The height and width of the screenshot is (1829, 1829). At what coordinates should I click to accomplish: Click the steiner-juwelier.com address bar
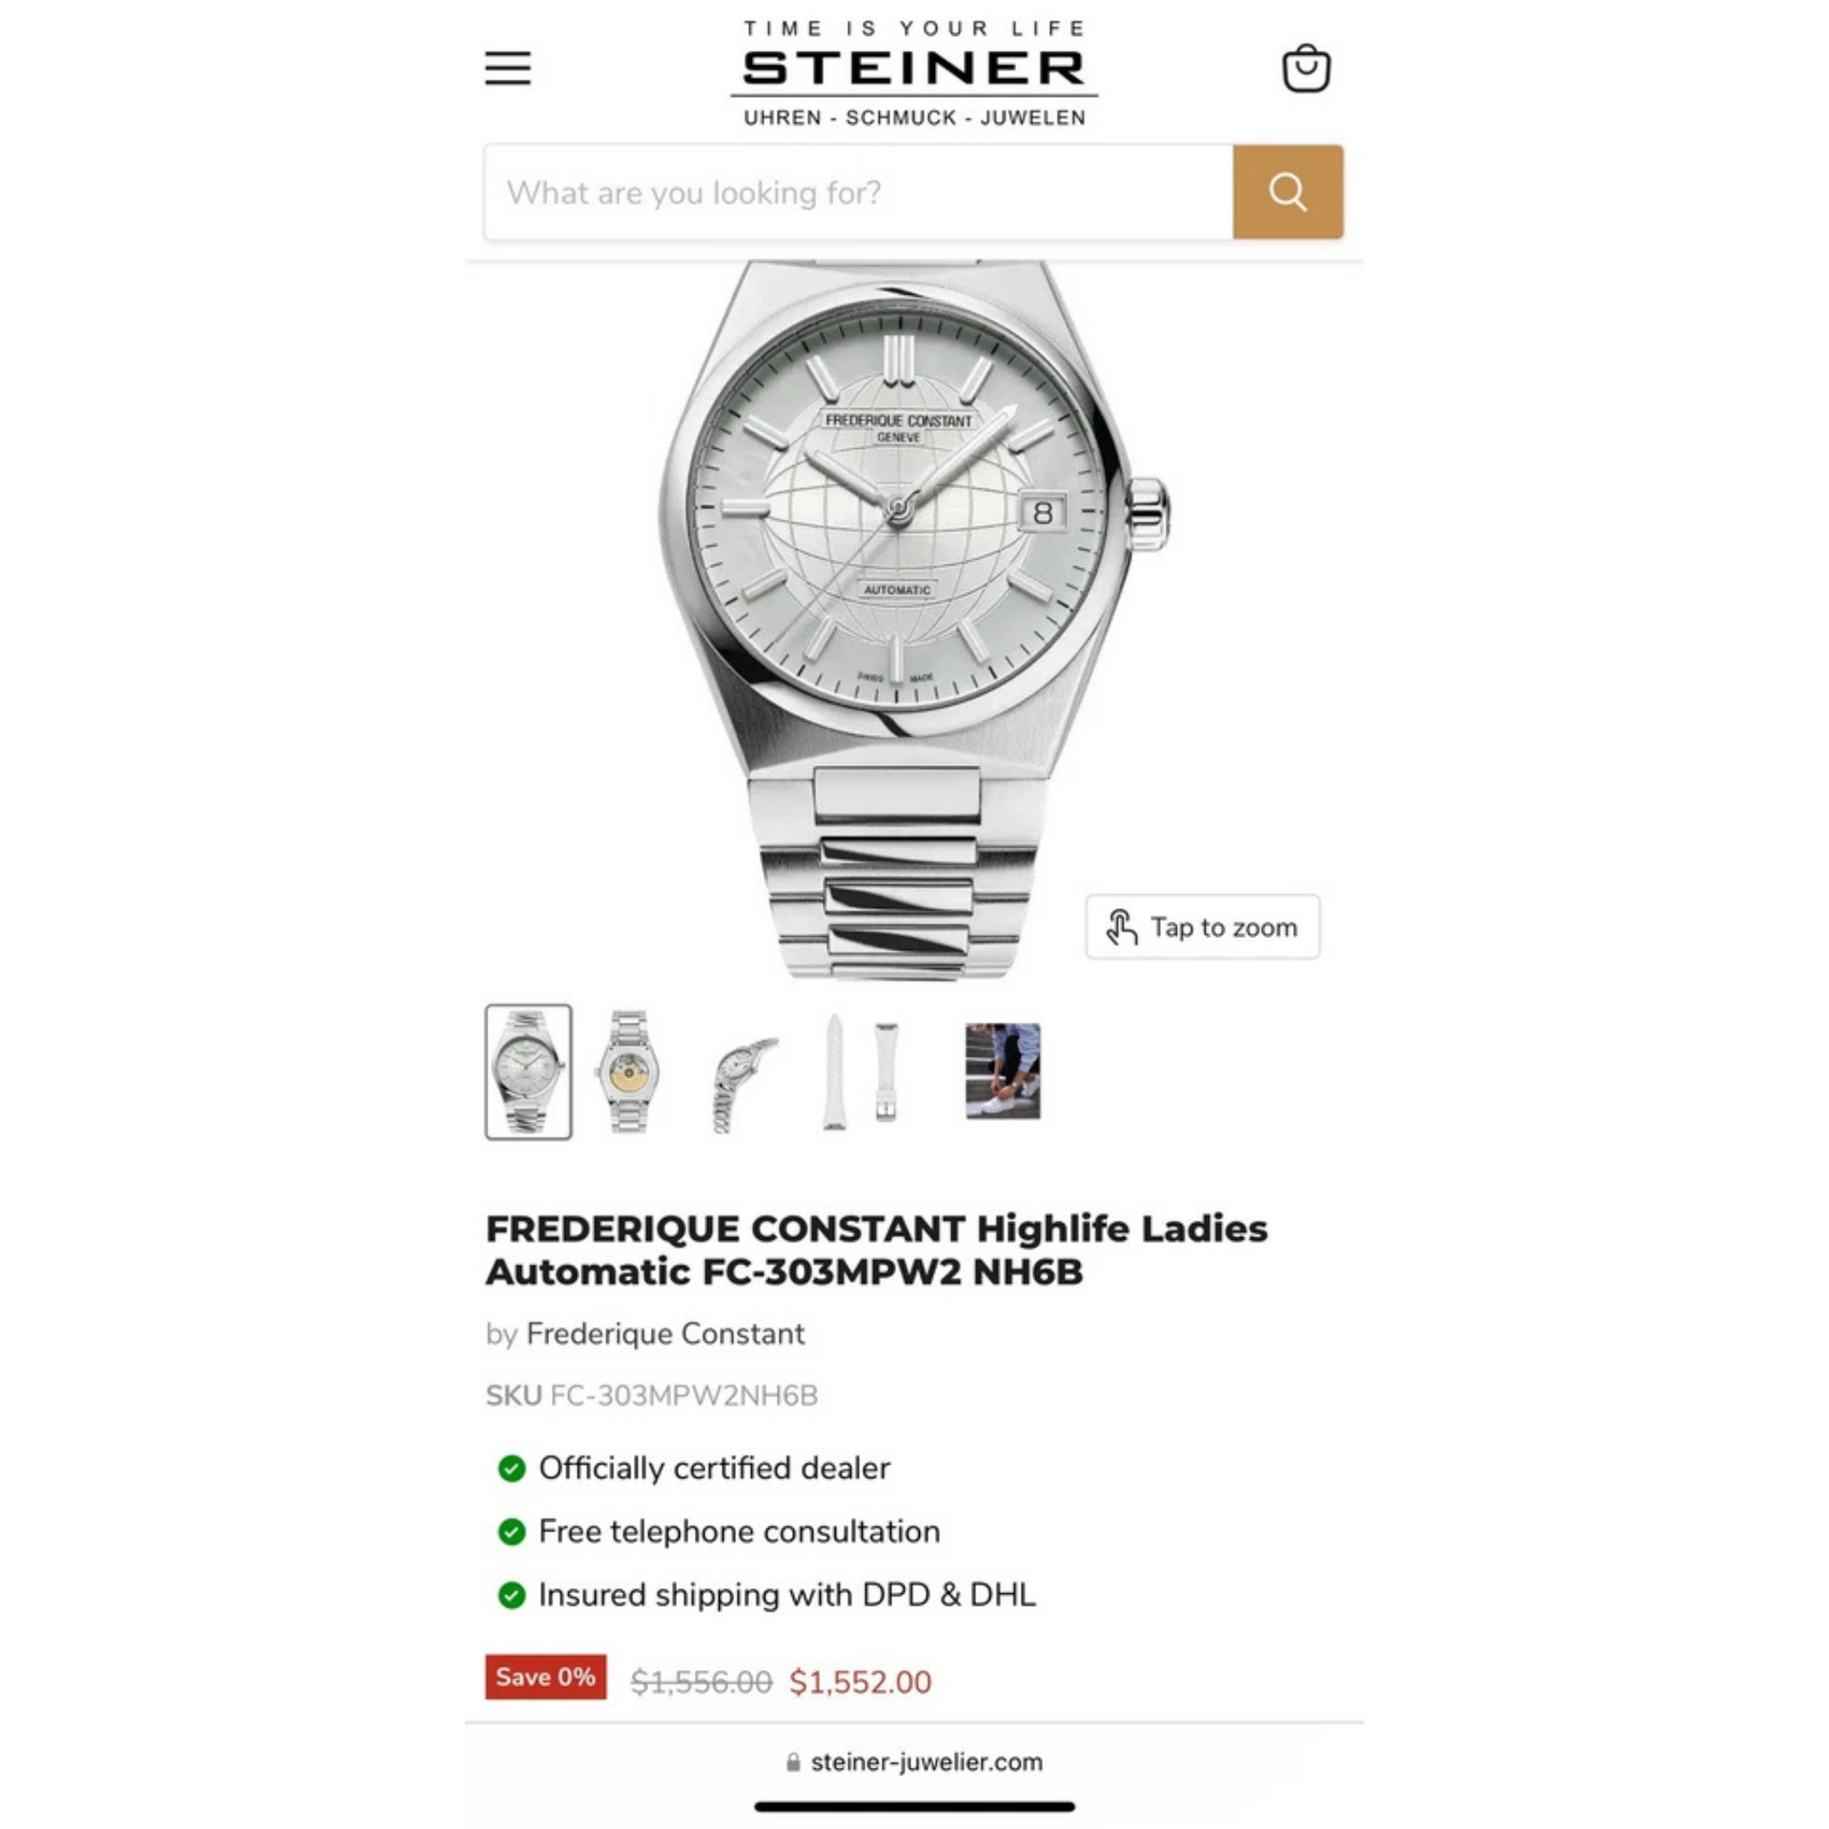tap(914, 1761)
